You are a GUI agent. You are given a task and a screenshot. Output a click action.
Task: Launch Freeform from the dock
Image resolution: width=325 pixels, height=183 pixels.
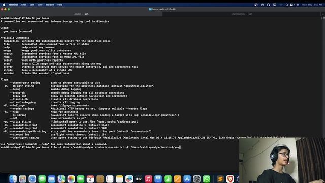click(129, 179)
